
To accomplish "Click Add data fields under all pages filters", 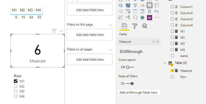I will tap(90, 59).
